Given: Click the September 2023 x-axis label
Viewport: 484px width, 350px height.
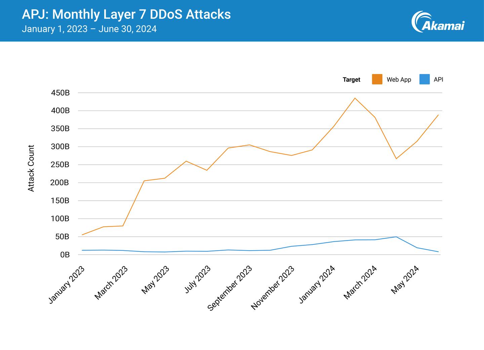Looking at the screenshot, I should (230, 288).
